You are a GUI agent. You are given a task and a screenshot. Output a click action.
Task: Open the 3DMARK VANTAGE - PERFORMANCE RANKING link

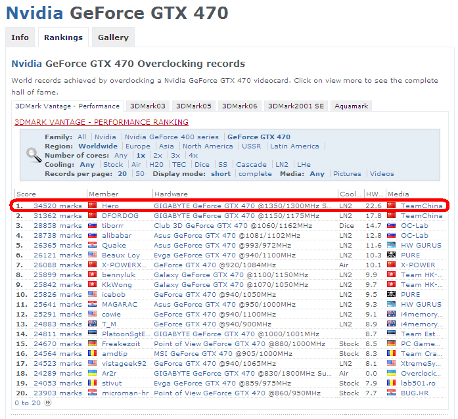coord(101,122)
